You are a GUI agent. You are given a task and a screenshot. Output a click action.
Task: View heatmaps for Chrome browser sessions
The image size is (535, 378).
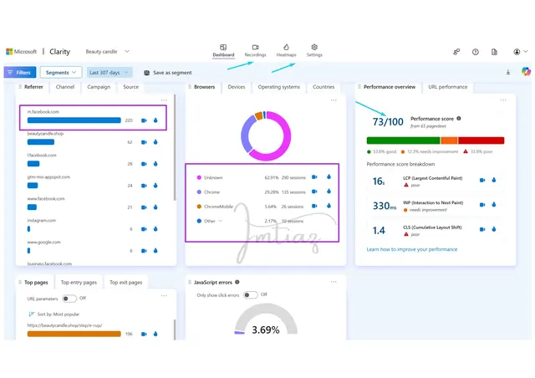(329, 192)
